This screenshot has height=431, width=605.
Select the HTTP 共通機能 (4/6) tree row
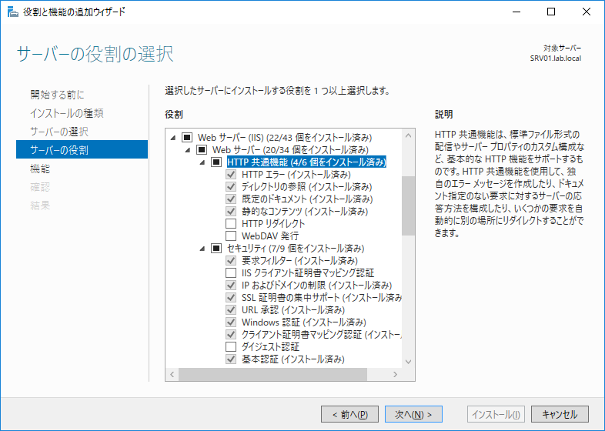(306, 162)
